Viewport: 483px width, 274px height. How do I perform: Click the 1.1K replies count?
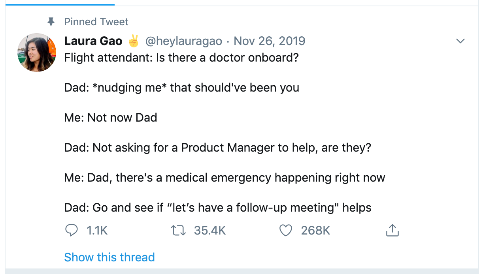(97, 230)
